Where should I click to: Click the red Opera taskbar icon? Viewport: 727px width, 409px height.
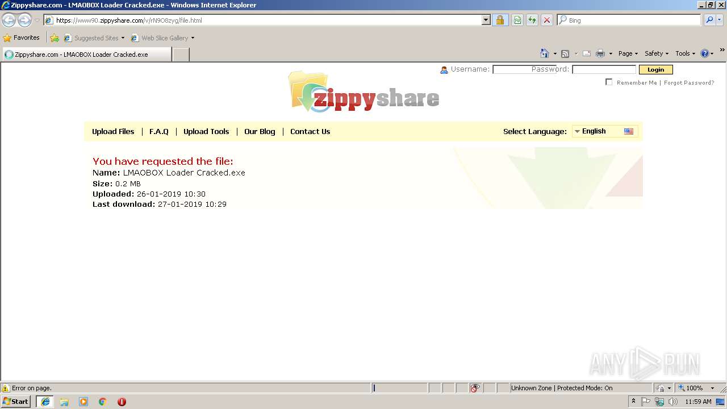pyautogui.click(x=122, y=402)
